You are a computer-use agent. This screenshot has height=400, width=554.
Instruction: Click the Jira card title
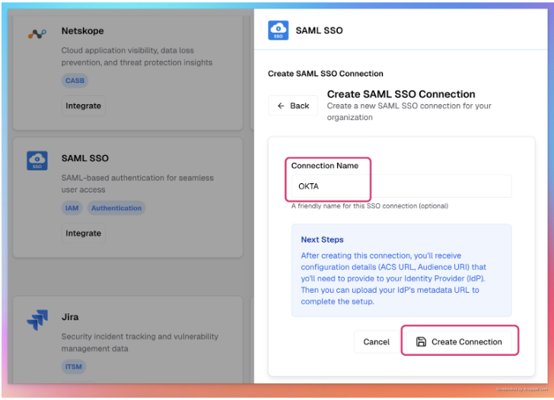(x=70, y=316)
